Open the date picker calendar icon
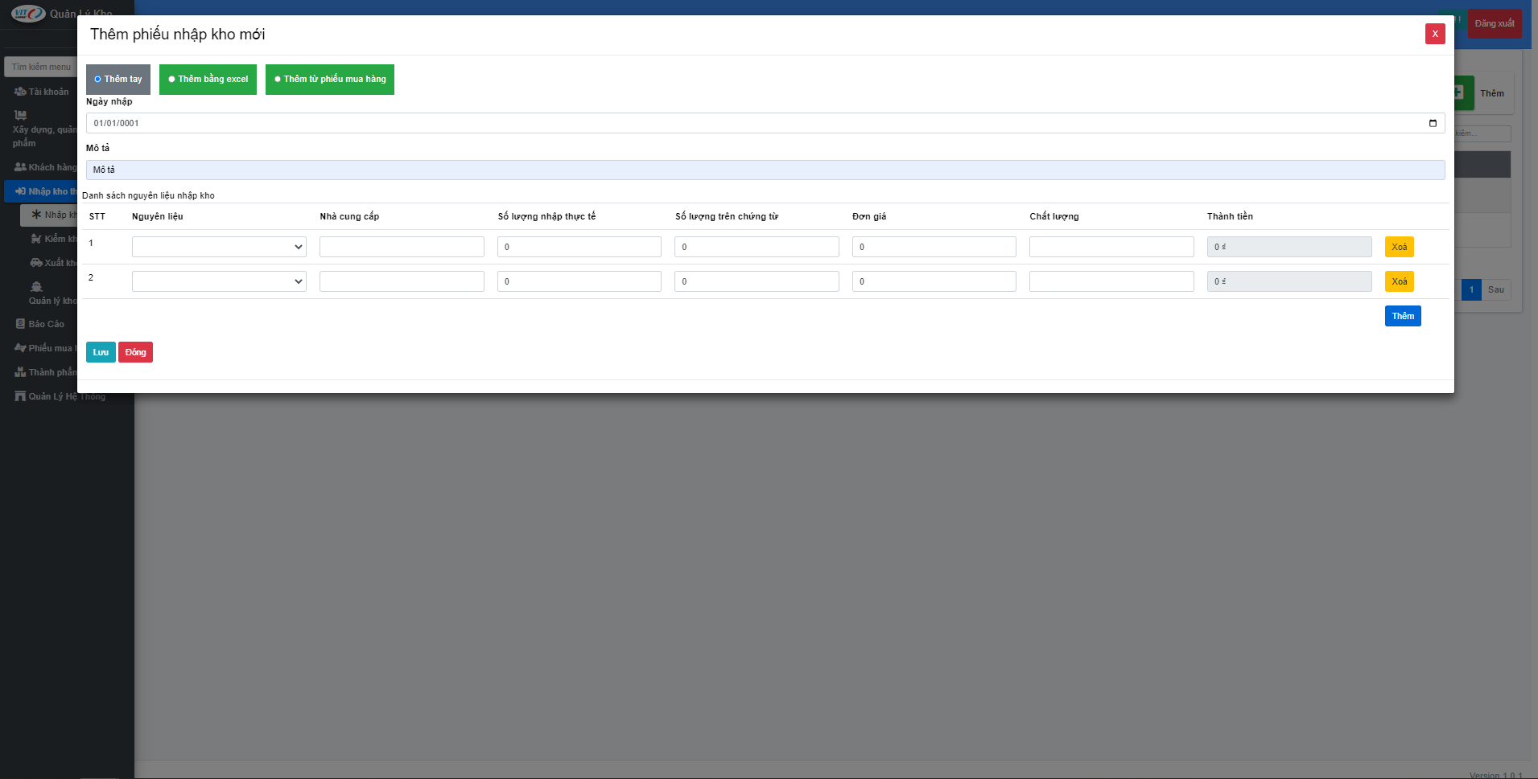The width and height of the screenshot is (1538, 779). click(x=1433, y=123)
